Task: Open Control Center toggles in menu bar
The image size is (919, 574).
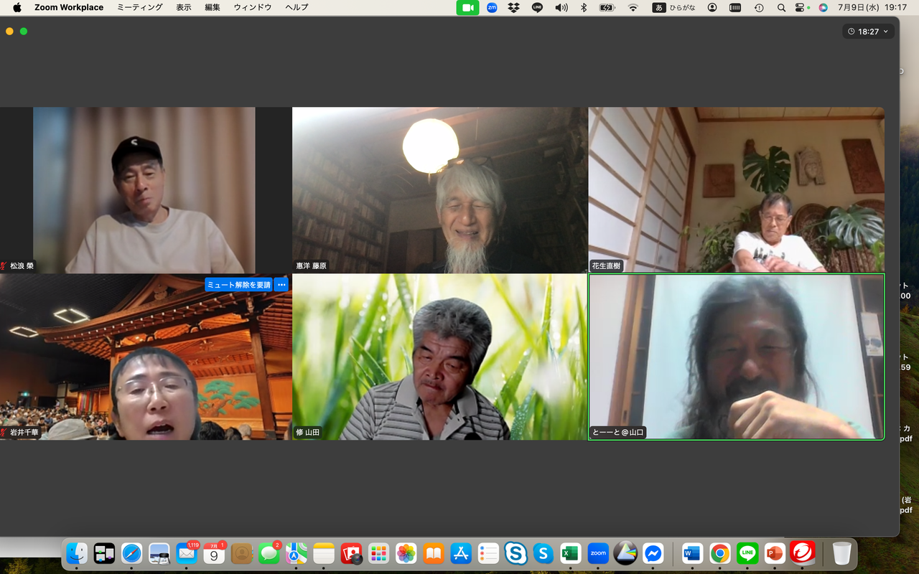Action: pos(801,7)
